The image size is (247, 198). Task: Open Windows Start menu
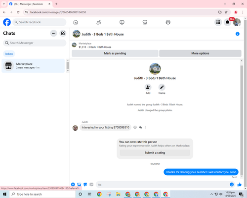tap(4, 194)
